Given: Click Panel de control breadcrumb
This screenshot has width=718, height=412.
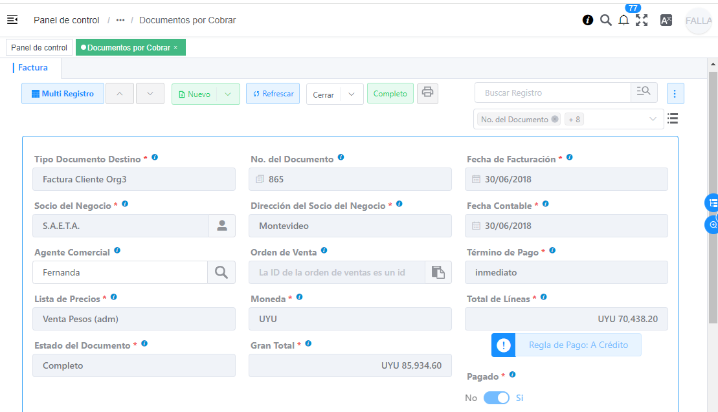Looking at the screenshot, I should tap(67, 20).
